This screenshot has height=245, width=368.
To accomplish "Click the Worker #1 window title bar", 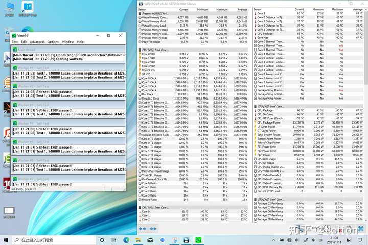I will click(x=68, y=68).
